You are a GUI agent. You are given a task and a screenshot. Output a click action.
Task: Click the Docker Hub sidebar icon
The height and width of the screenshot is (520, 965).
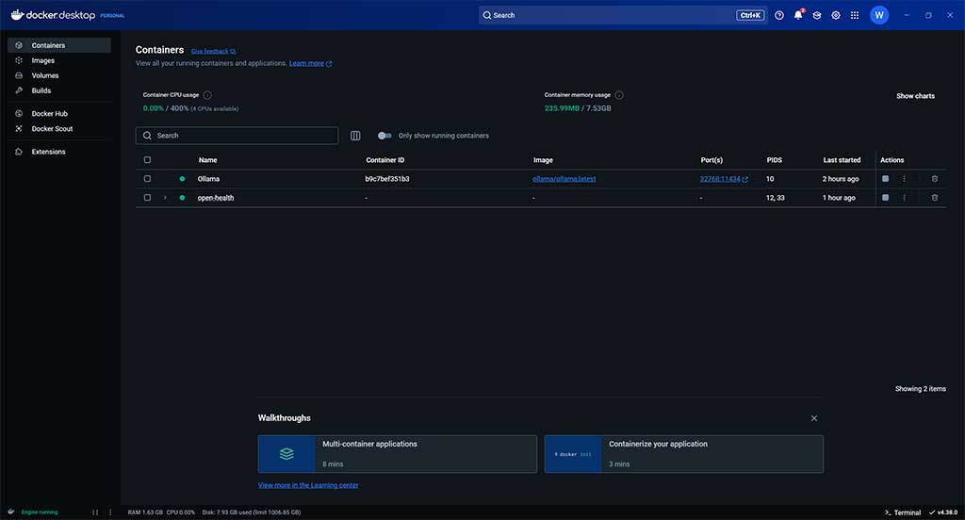pyautogui.click(x=19, y=114)
